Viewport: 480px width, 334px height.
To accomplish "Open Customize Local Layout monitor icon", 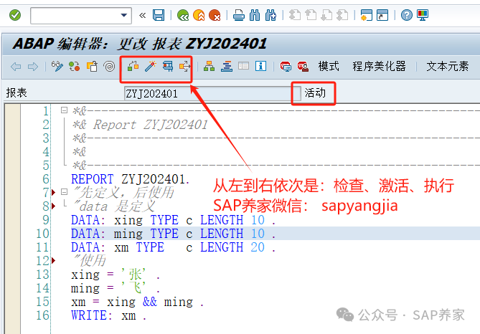I will (423, 15).
